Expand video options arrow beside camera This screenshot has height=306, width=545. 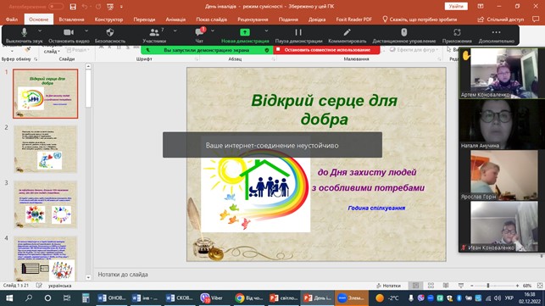[86, 31]
